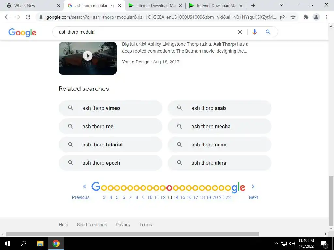Open the notification center icon
This screenshot has width=334, height=250.
click(x=324, y=243)
